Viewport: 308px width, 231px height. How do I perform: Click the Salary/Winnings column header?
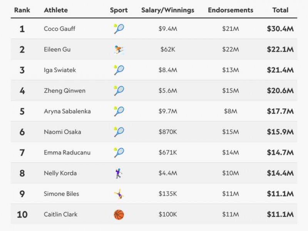coord(168,10)
